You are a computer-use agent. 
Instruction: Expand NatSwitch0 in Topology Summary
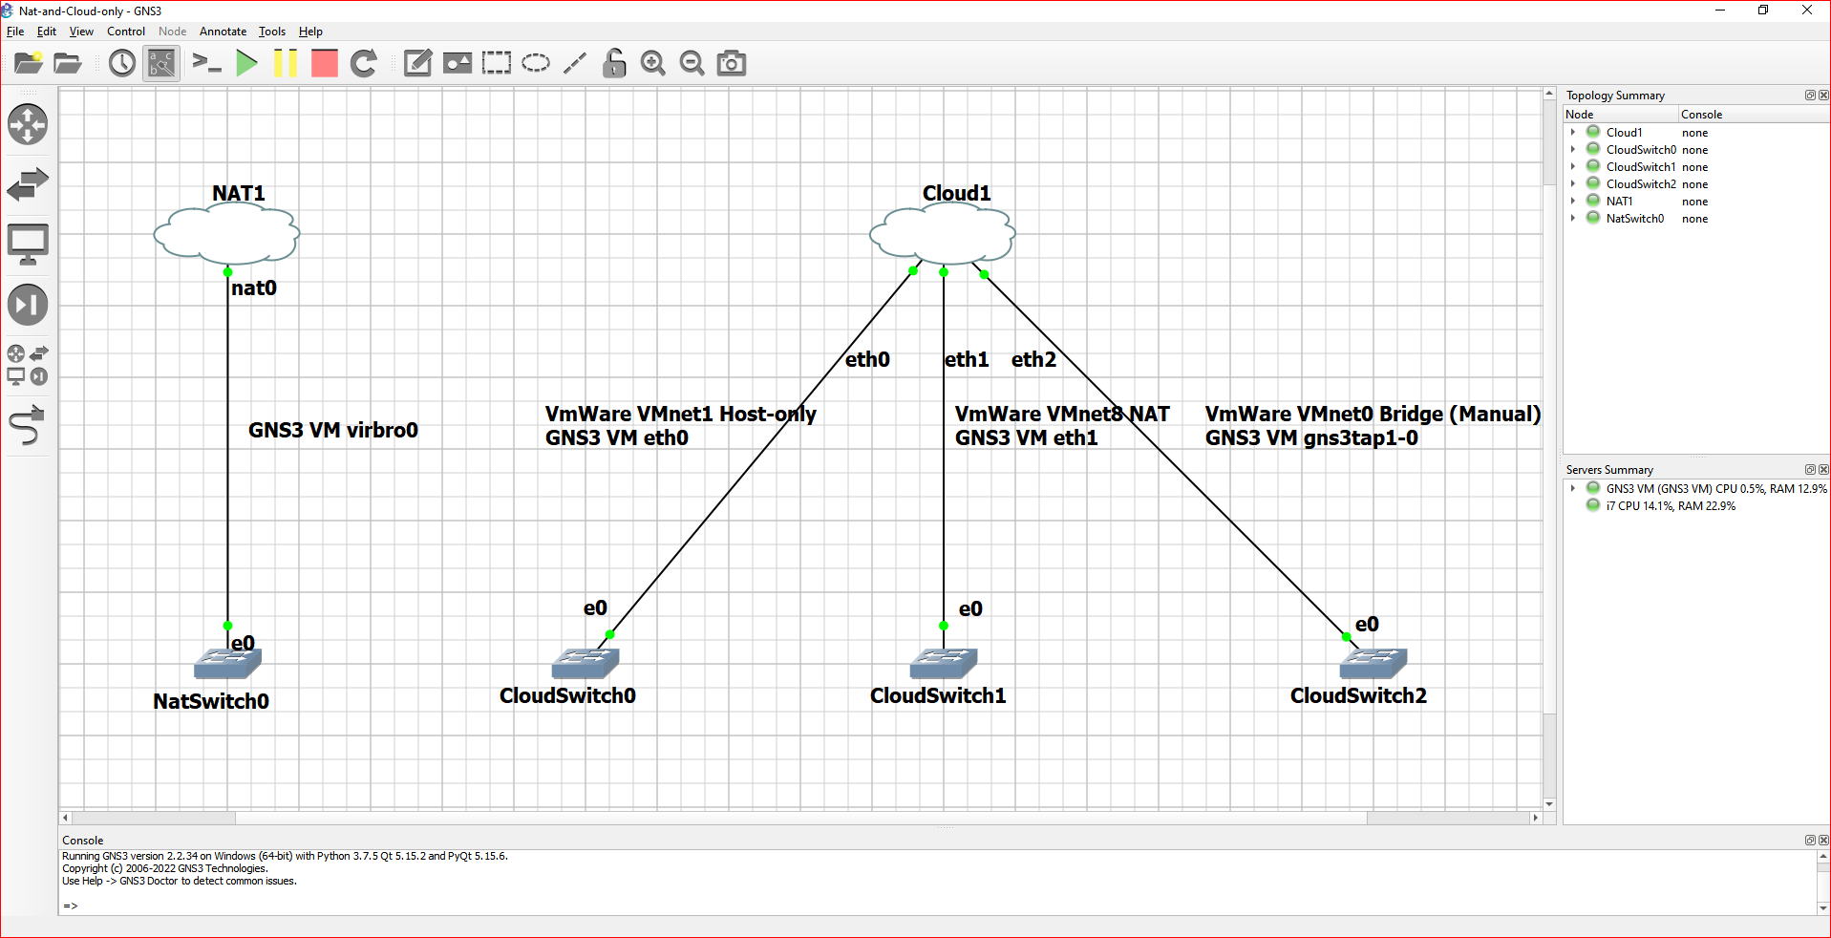(x=1572, y=219)
